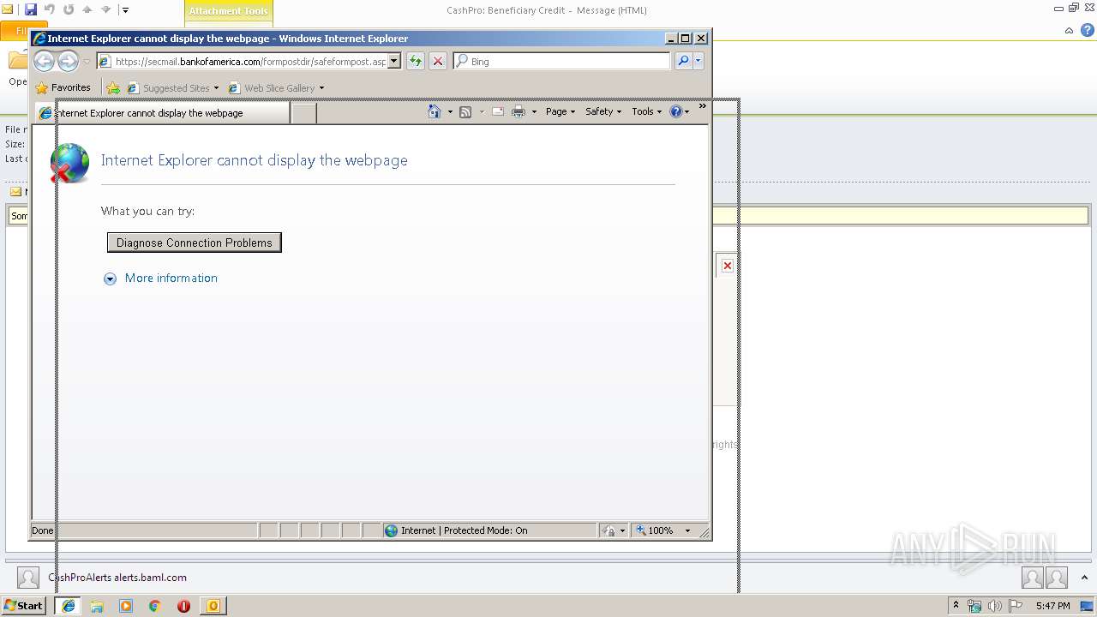Click CashProAlerts sender contact photo
This screenshot has height=617, width=1097.
[x=28, y=578]
